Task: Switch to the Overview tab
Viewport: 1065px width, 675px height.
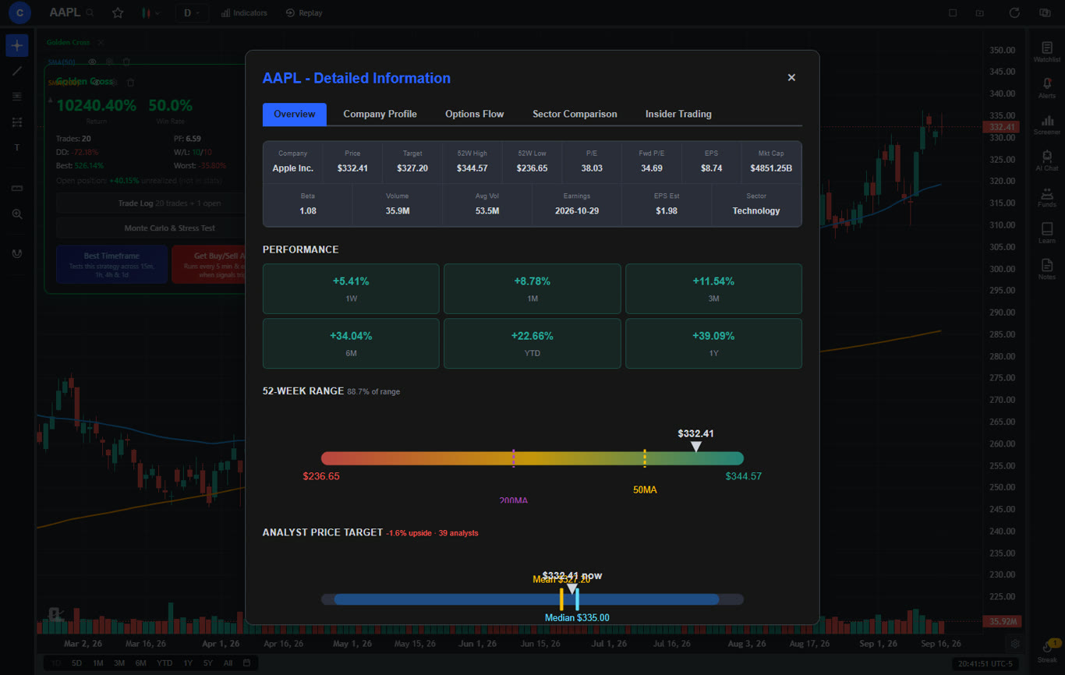Action: (x=295, y=114)
